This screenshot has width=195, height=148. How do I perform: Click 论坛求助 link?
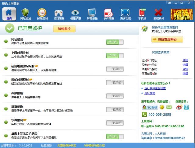point(150,93)
